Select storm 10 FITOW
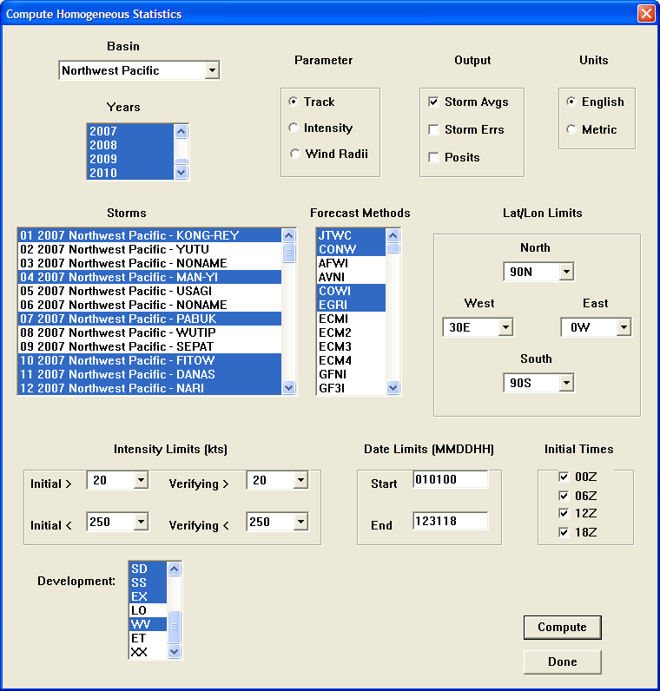Viewport: 660px width, 691px height. 150,360
